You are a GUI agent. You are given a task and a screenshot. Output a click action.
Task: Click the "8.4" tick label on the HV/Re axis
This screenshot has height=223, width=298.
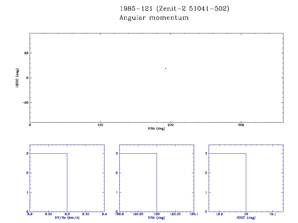click(104, 214)
